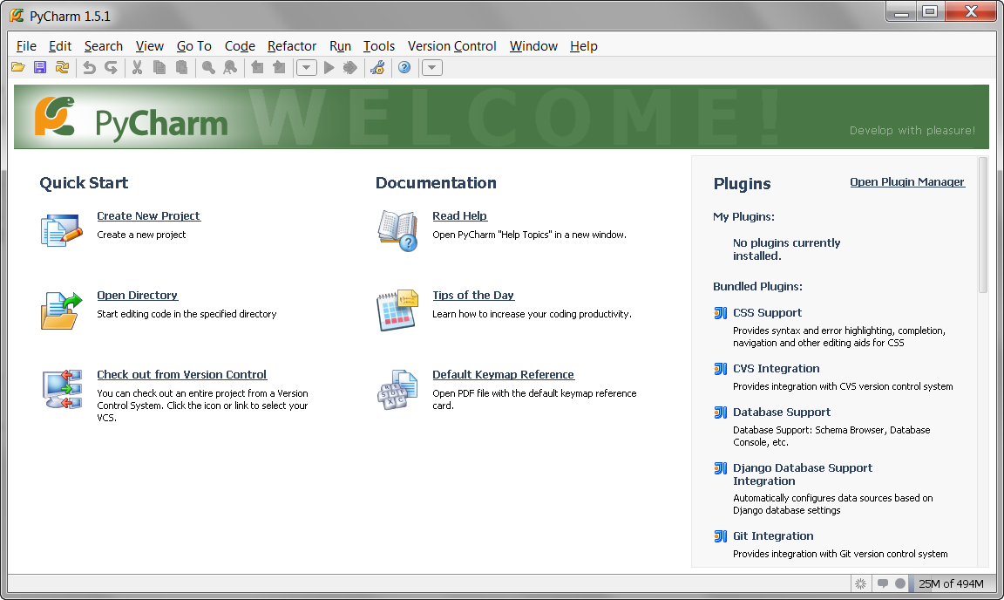Open the run configuration dropdown
The width and height of the screenshot is (1004, 600).
tap(307, 67)
